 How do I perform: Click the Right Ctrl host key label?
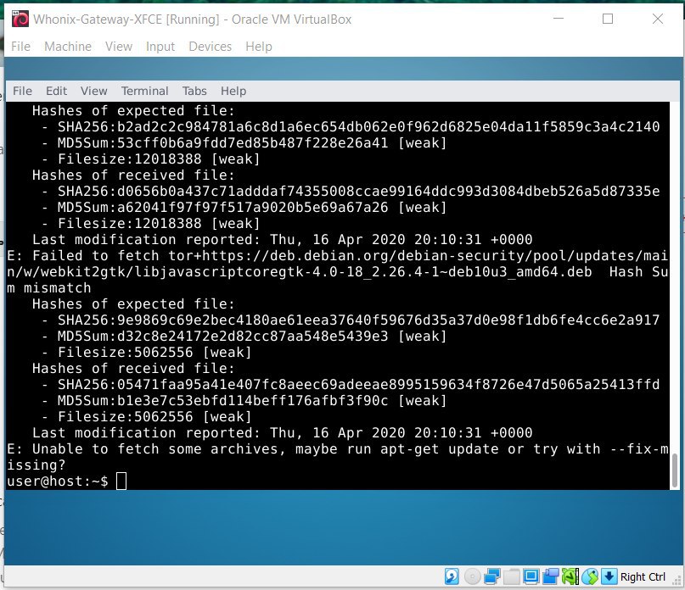click(643, 577)
